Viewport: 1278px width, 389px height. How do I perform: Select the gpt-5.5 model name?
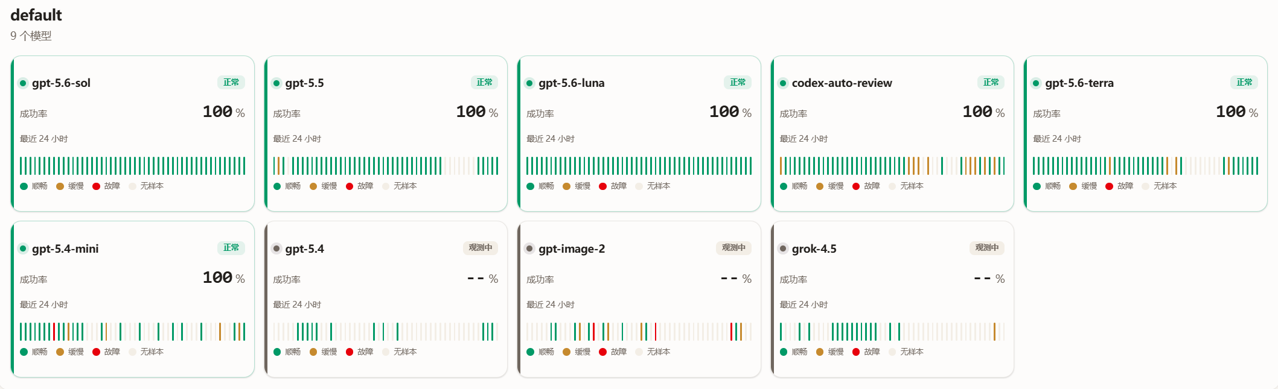305,83
